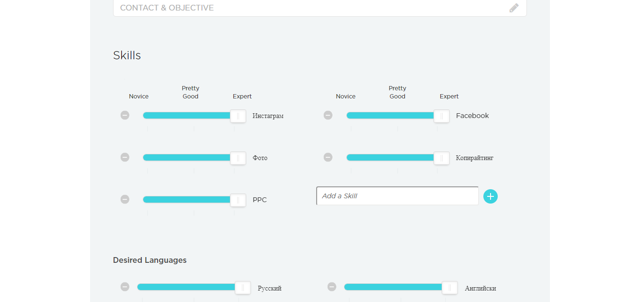Screen dimensions: 640x302
Task: Click the Фото skill slider handle
Action: point(238,158)
